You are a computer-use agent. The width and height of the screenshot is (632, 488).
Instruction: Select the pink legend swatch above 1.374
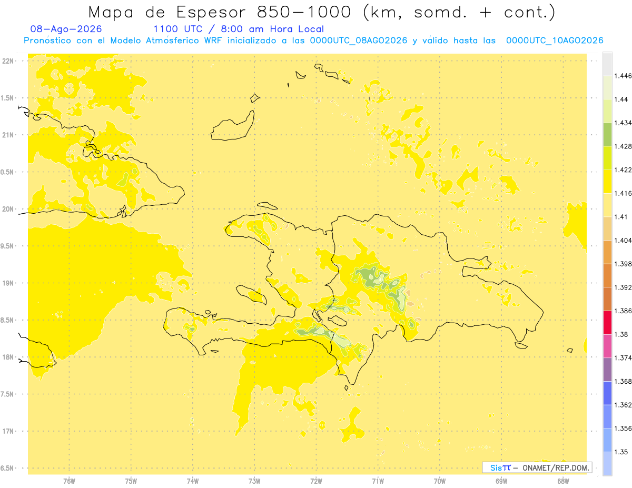(x=607, y=346)
